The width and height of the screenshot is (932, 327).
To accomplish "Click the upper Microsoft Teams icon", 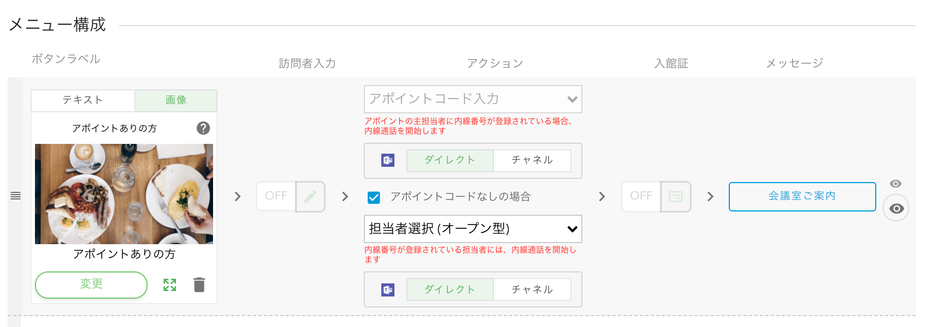I will (388, 160).
